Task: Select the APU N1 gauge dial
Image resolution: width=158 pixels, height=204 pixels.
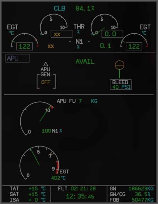Action: click(x=37, y=118)
